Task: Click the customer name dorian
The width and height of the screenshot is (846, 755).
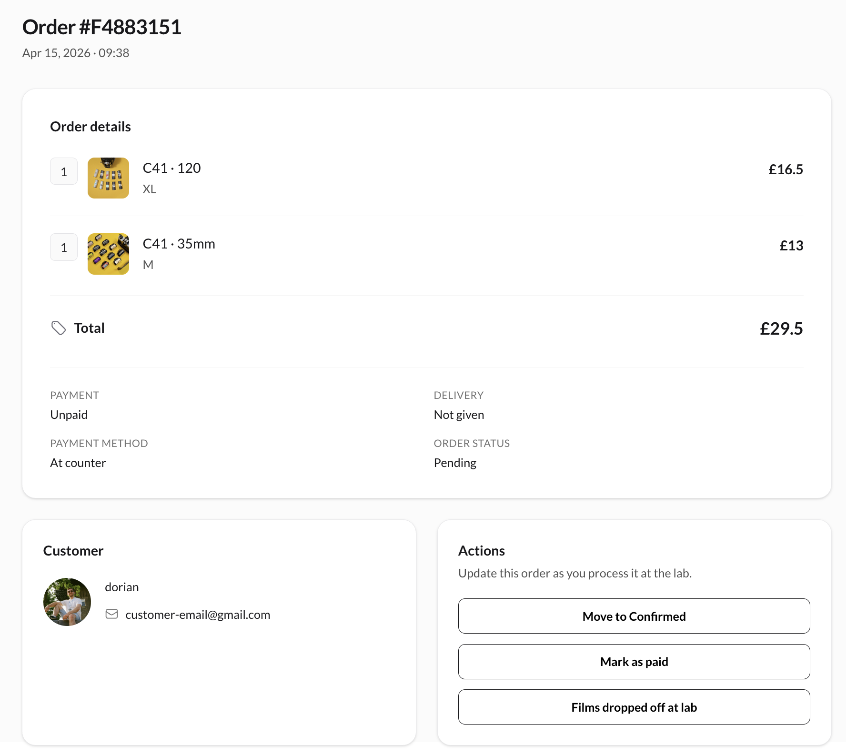Action: pyautogui.click(x=121, y=587)
